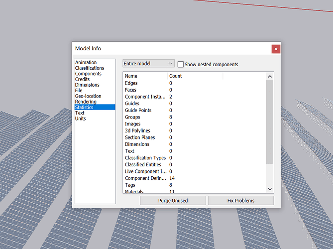
Task: Click the statistics list scrollbar thumb
Action: pyautogui.click(x=270, y=122)
